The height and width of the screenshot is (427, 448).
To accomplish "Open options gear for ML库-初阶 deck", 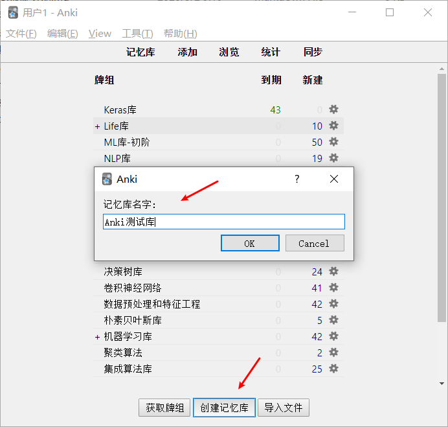I will (333, 142).
